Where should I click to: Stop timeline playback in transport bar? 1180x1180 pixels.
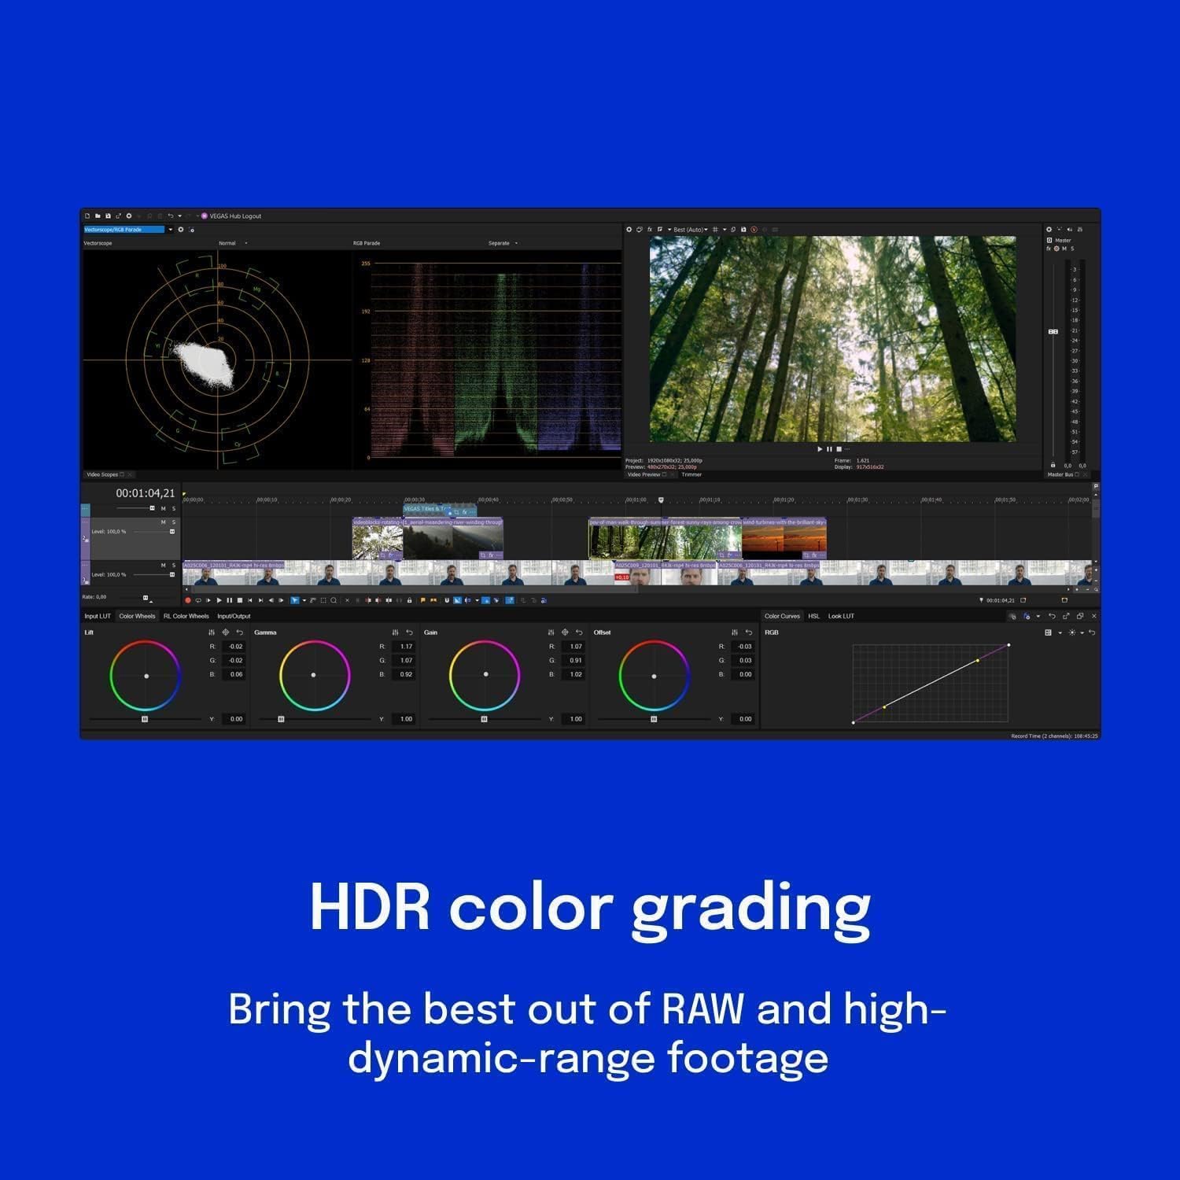point(240,600)
